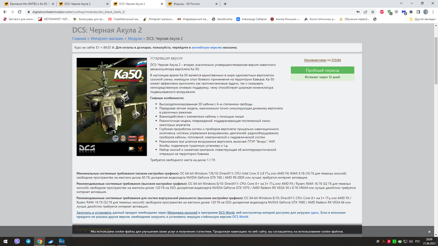Open the Другие закладки bookmarks folder

422,19
